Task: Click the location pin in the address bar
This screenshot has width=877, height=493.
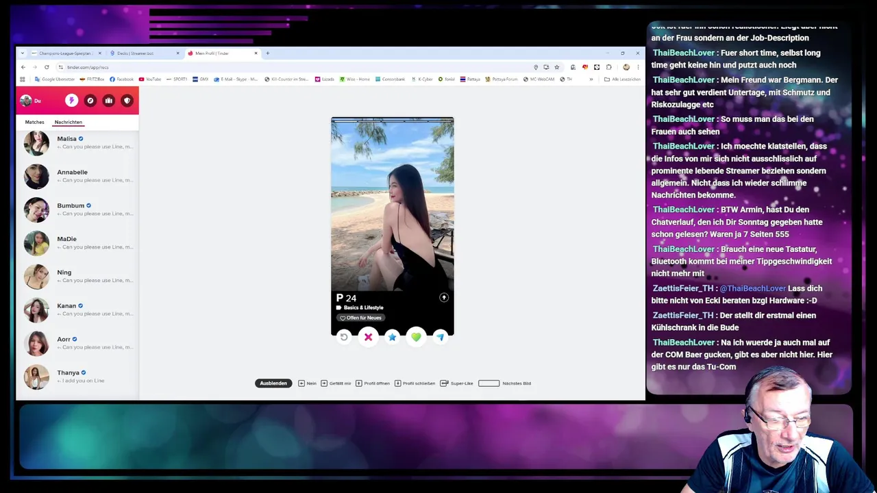Action: coord(536,67)
